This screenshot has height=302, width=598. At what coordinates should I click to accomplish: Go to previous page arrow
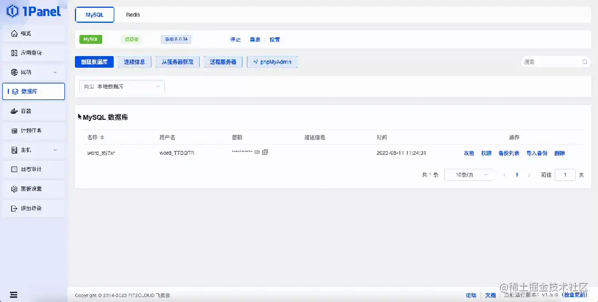tap(505, 175)
